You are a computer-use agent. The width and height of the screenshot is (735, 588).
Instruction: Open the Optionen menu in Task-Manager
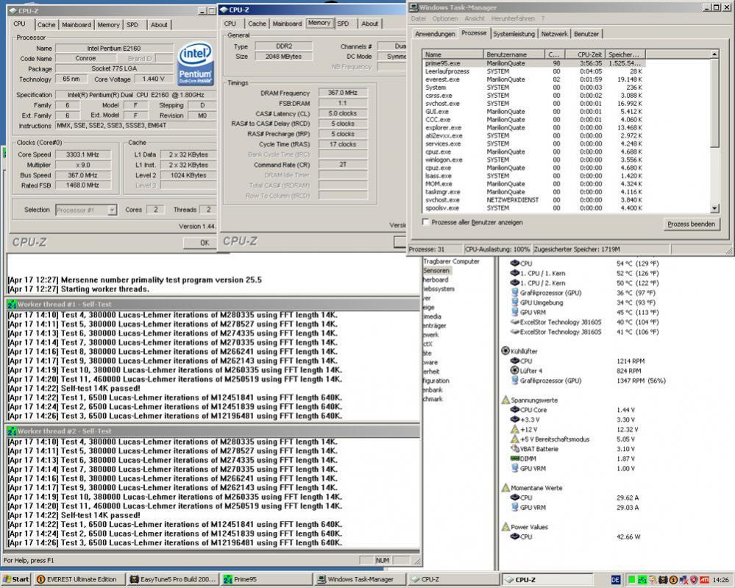445,18
